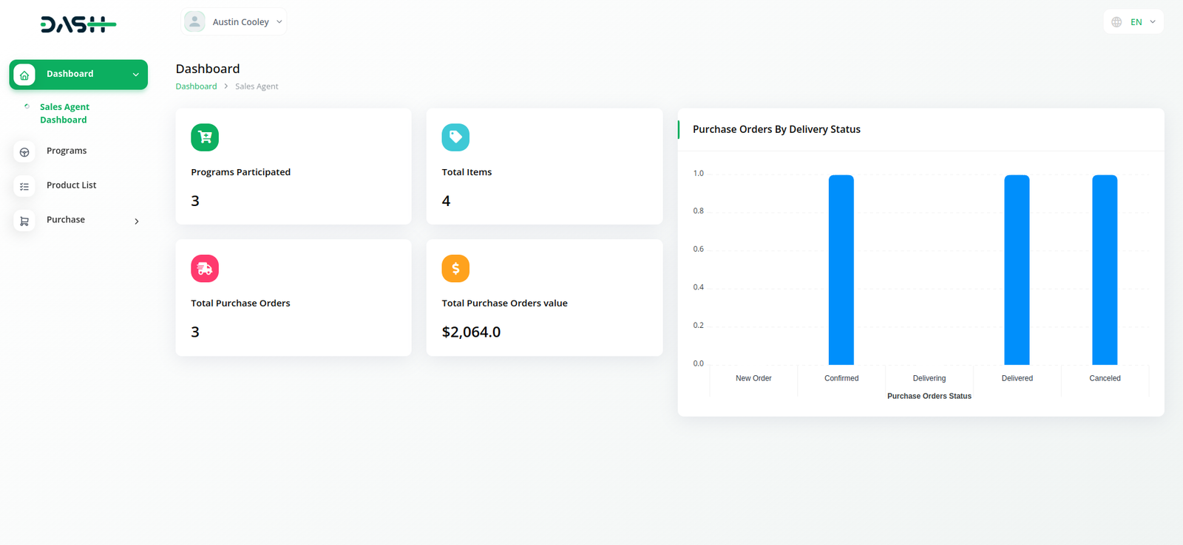Expand the Purchase submenu arrow
The height and width of the screenshot is (545, 1183).
coord(137,222)
